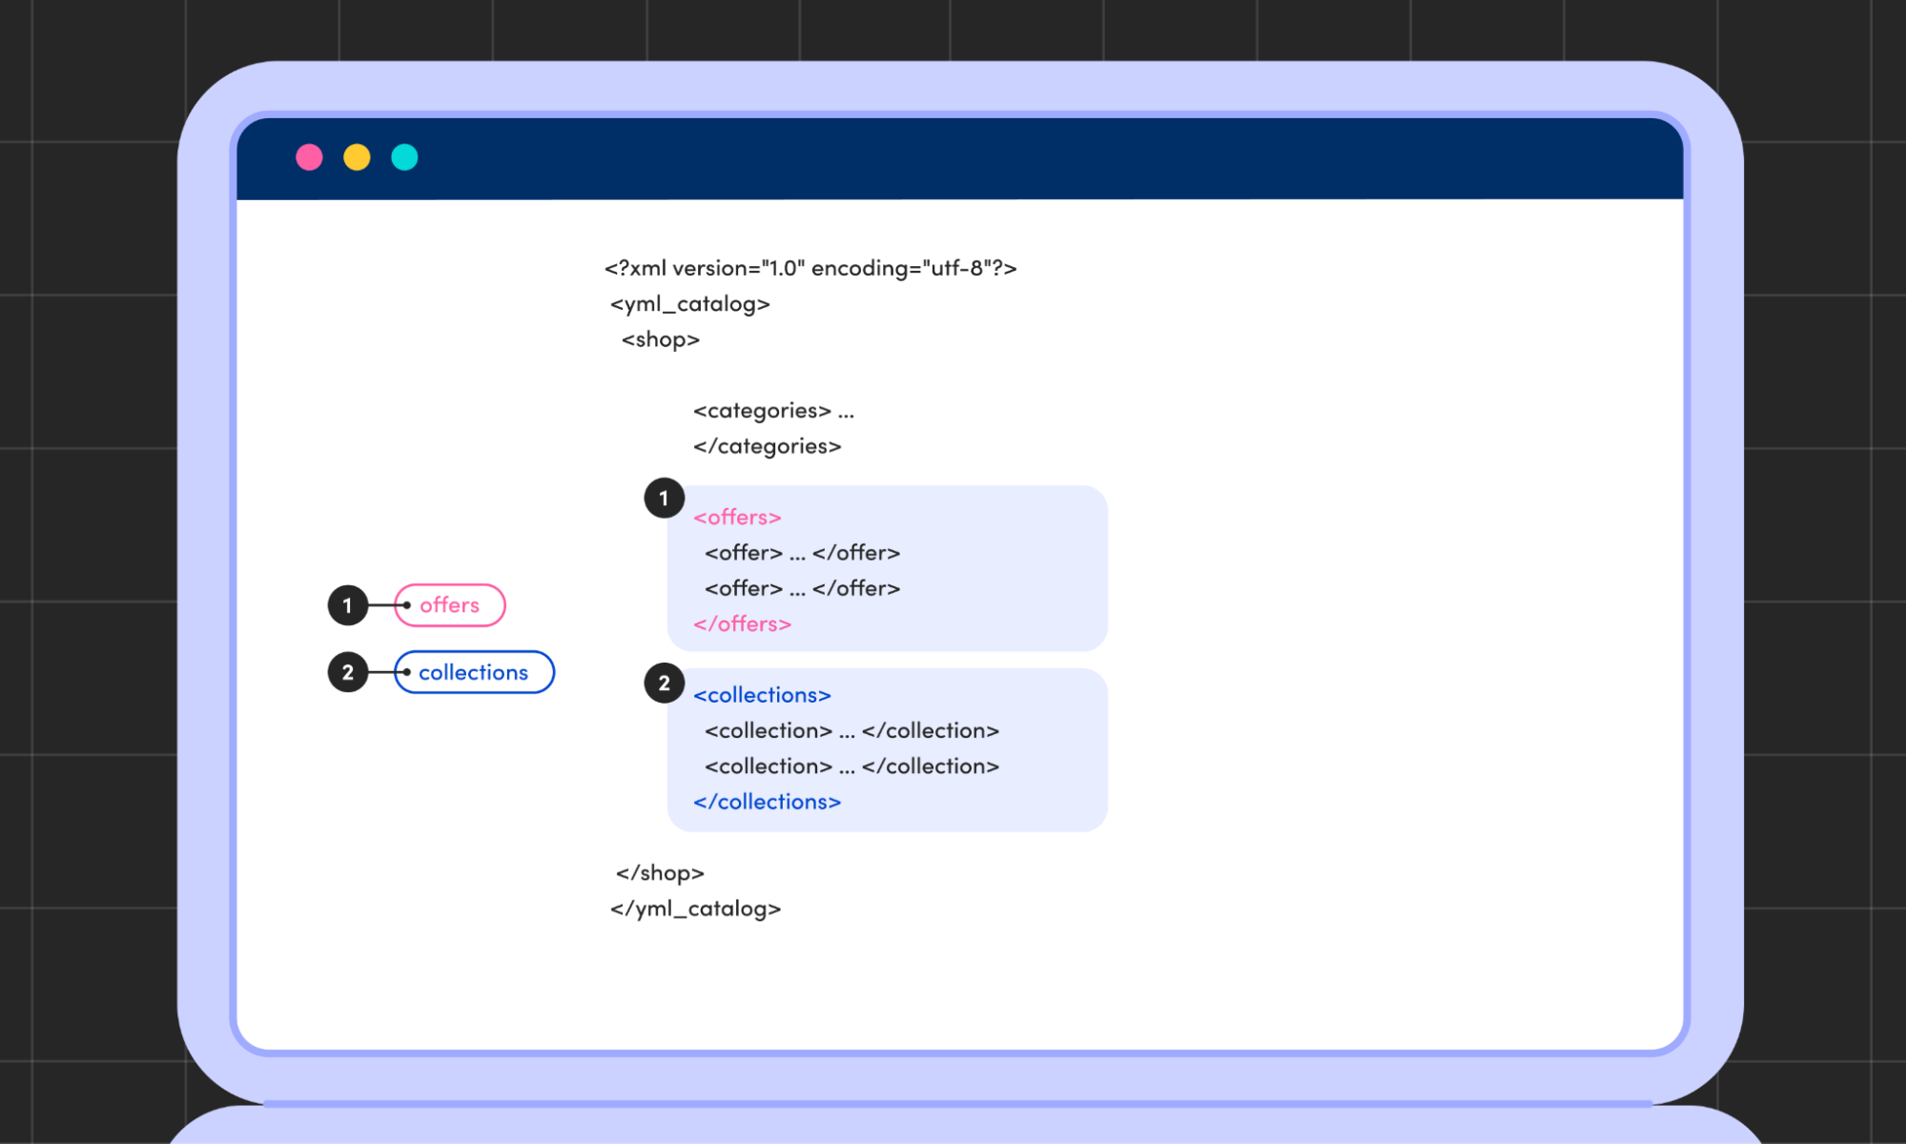
Task: Click the closing </offers> tag
Action: 742,623
